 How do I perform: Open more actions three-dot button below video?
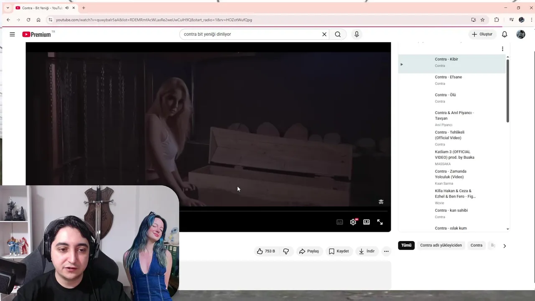click(386, 251)
